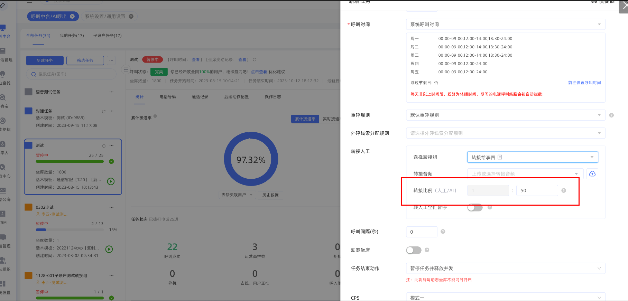Close the 呼叫中台/AI呼出 tab

coord(72,16)
